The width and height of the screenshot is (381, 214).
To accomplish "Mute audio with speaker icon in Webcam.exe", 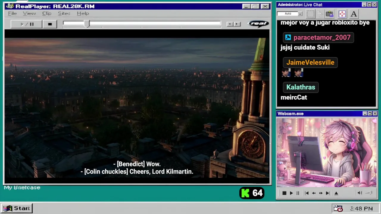I will coord(360,193).
